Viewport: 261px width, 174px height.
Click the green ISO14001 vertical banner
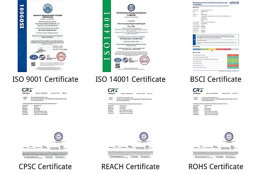pos(107,36)
